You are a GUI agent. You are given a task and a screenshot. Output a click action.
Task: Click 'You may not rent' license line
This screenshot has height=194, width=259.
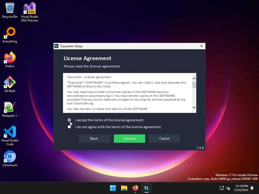[107, 109]
